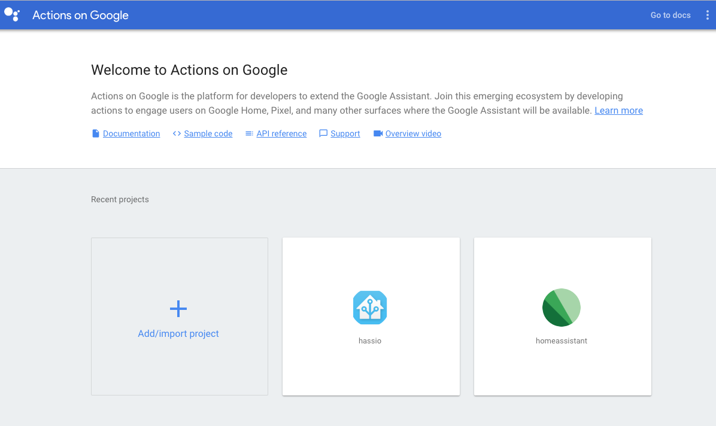Click the hassio Home Assistant app icon
The width and height of the screenshot is (716, 426).
click(x=370, y=307)
